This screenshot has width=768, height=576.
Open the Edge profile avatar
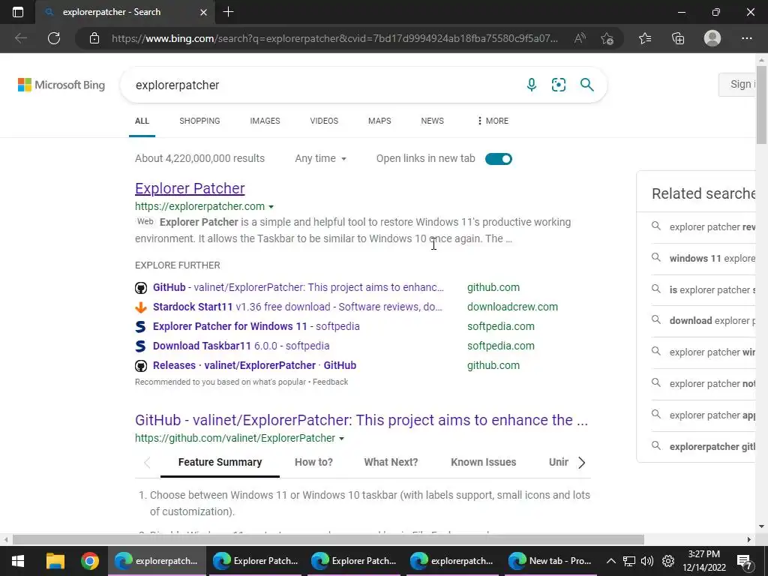[712, 38]
